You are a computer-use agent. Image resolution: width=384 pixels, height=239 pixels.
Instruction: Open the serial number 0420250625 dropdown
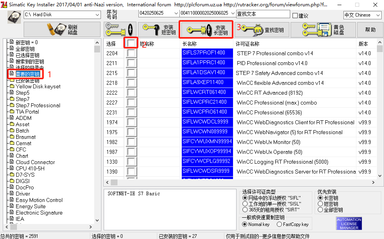pos(176,13)
